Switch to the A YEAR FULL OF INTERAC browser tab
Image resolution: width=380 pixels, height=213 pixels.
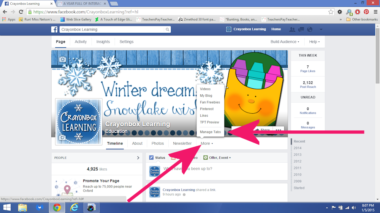82,4
